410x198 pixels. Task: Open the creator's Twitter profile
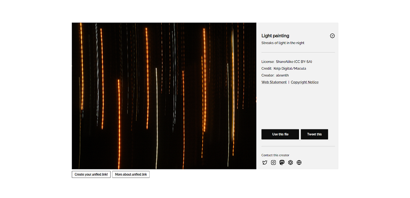265,162
